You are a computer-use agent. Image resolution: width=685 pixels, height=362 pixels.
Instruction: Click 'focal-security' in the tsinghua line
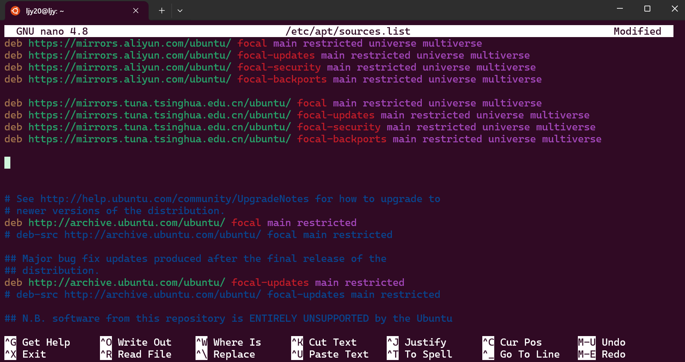point(339,127)
